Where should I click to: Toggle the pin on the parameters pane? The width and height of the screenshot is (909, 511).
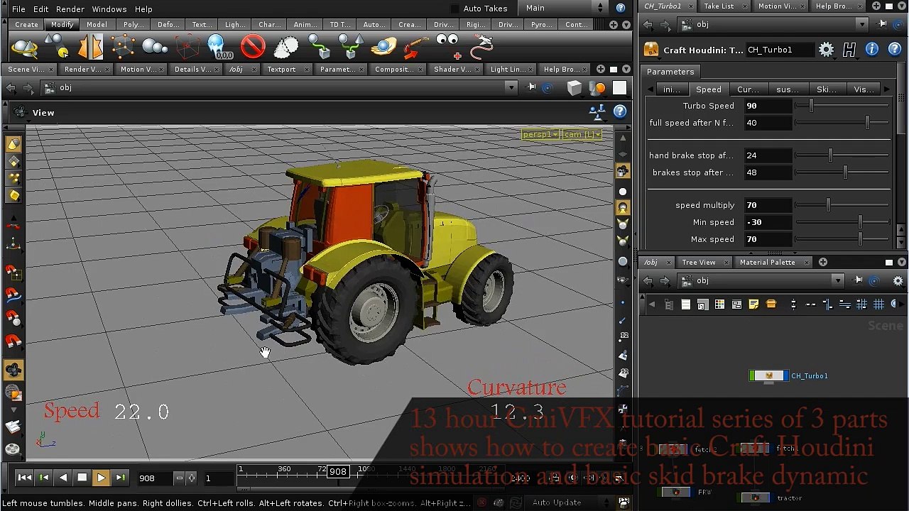[x=883, y=24]
